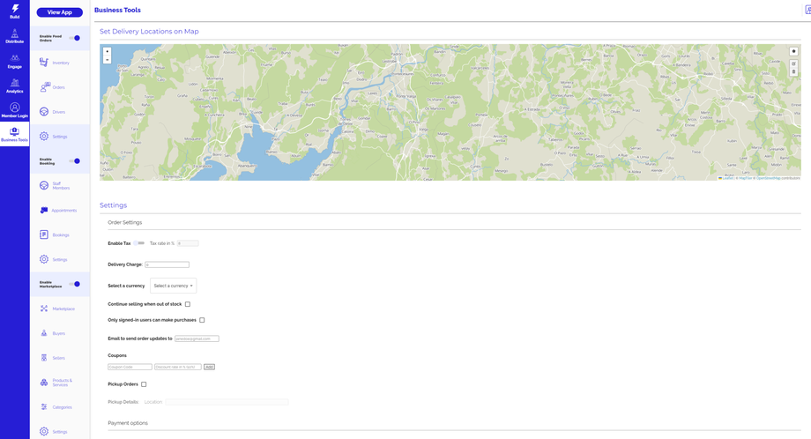Zoom in on the map
Image resolution: width=811 pixels, height=439 pixels.
point(107,51)
